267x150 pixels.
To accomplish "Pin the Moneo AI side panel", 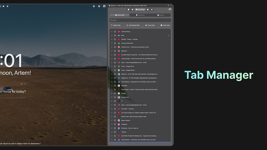I will point(168,5).
